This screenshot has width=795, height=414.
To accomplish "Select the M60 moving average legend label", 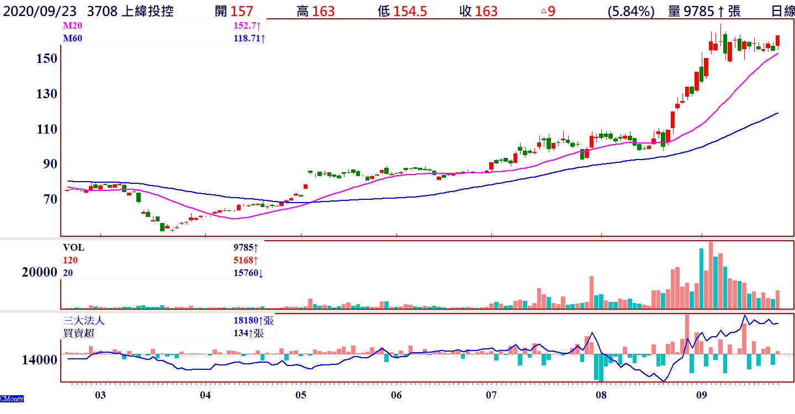I will point(72,38).
